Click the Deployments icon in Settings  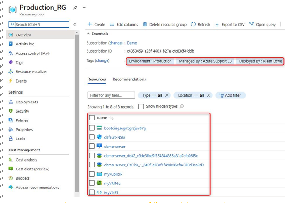tap(11, 102)
